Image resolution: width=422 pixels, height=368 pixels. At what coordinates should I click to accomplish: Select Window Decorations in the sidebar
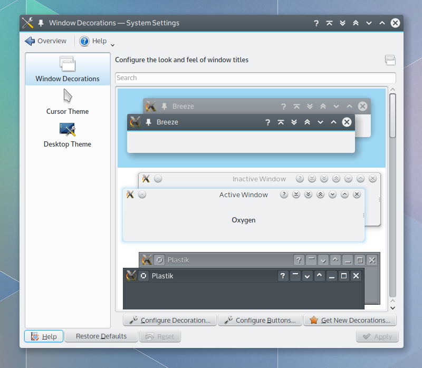tap(68, 69)
